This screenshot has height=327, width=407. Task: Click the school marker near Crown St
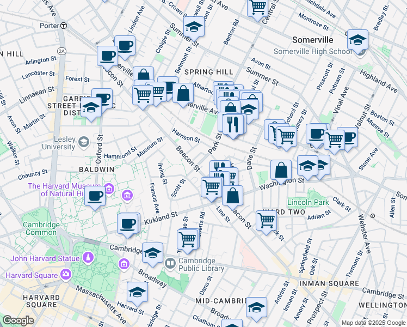tap(194, 28)
